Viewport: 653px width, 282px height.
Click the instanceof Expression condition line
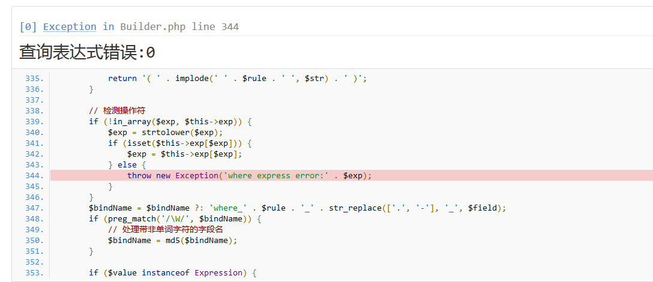coord(172,272)
